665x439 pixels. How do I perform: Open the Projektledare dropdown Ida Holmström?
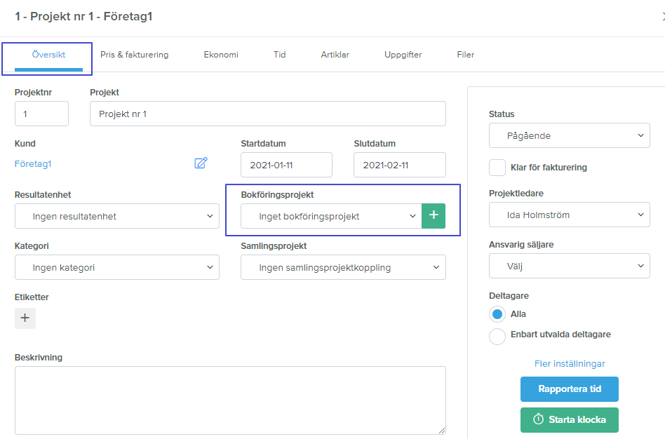(569, 215)
